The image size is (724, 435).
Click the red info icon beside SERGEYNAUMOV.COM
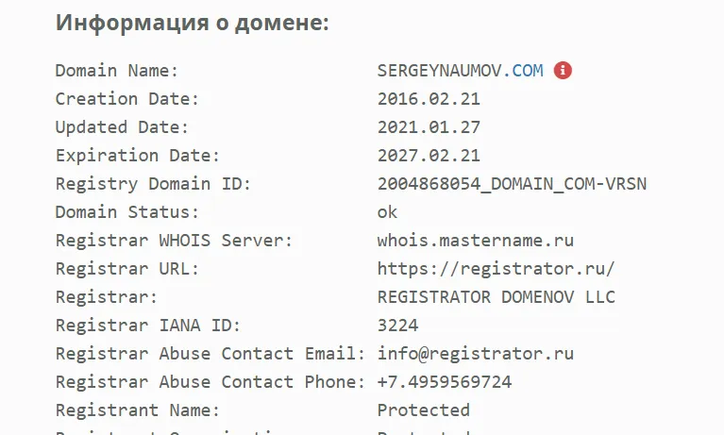tap(563, 70)
